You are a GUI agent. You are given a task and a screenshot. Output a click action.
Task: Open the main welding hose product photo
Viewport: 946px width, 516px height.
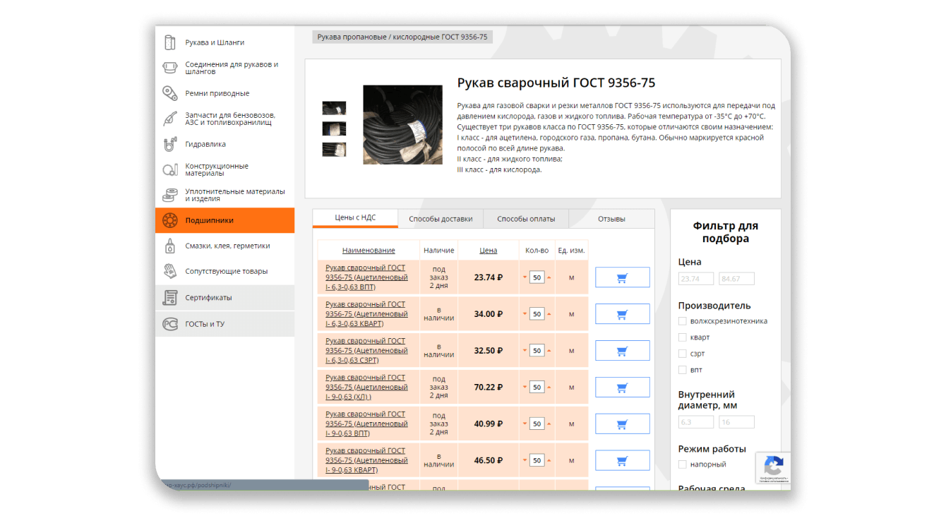pyautogui.click(x=402, y=125)
